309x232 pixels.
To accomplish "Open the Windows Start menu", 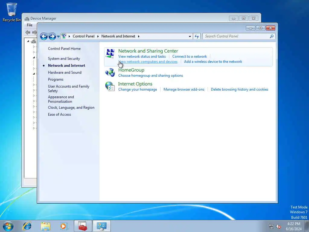I will (8, 226).
